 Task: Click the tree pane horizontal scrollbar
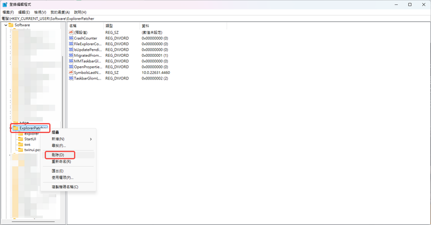[33, 222]
